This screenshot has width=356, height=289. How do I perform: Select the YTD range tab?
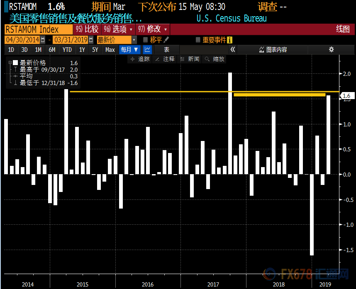coord(67,49)
